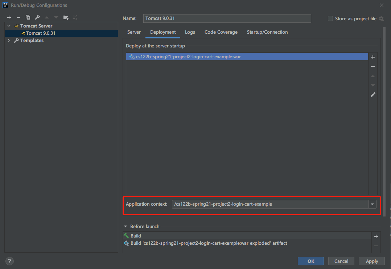The width and height of the screenshot is (391, 269).
Task: Collapse the Tomcat Server tree node
Action: point(9,26)
